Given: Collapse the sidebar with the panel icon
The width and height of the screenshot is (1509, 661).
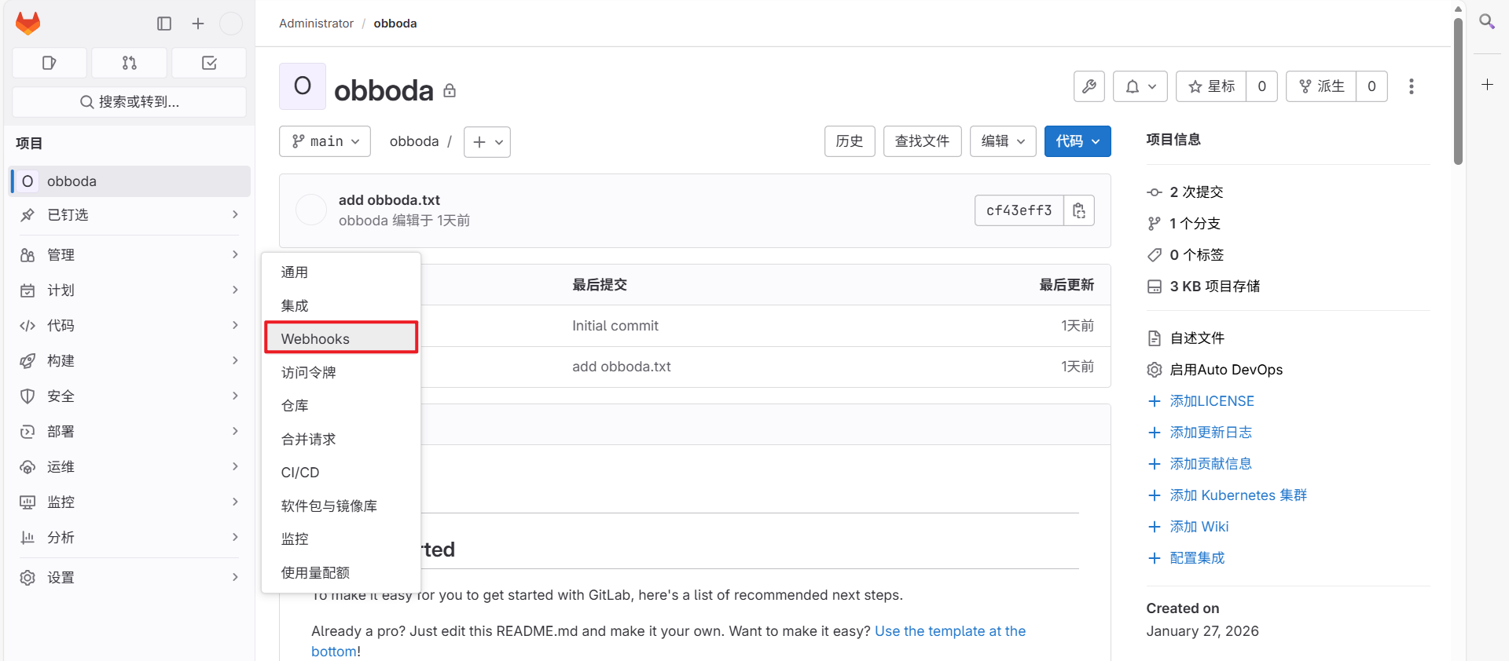Looking at the screenshot, I should (x=164, y=24).
